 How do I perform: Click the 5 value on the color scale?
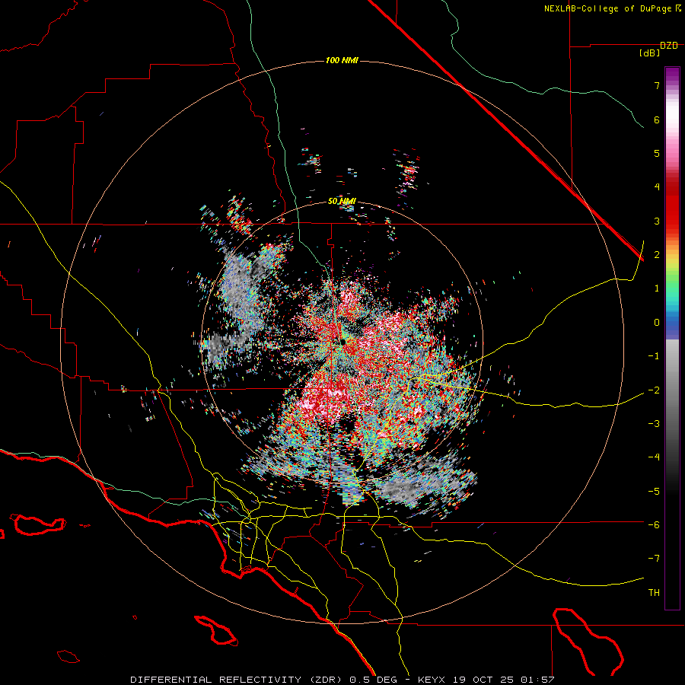coord(657,153)
